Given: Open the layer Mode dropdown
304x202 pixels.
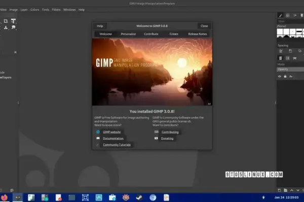Looking at the screenshot, I should click(x=290, y=64).
